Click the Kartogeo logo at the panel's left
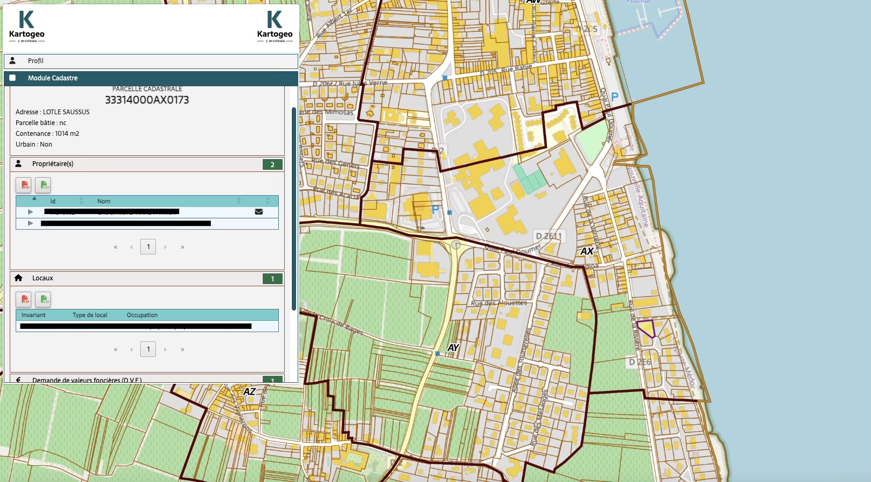 (x=26, y=27)
